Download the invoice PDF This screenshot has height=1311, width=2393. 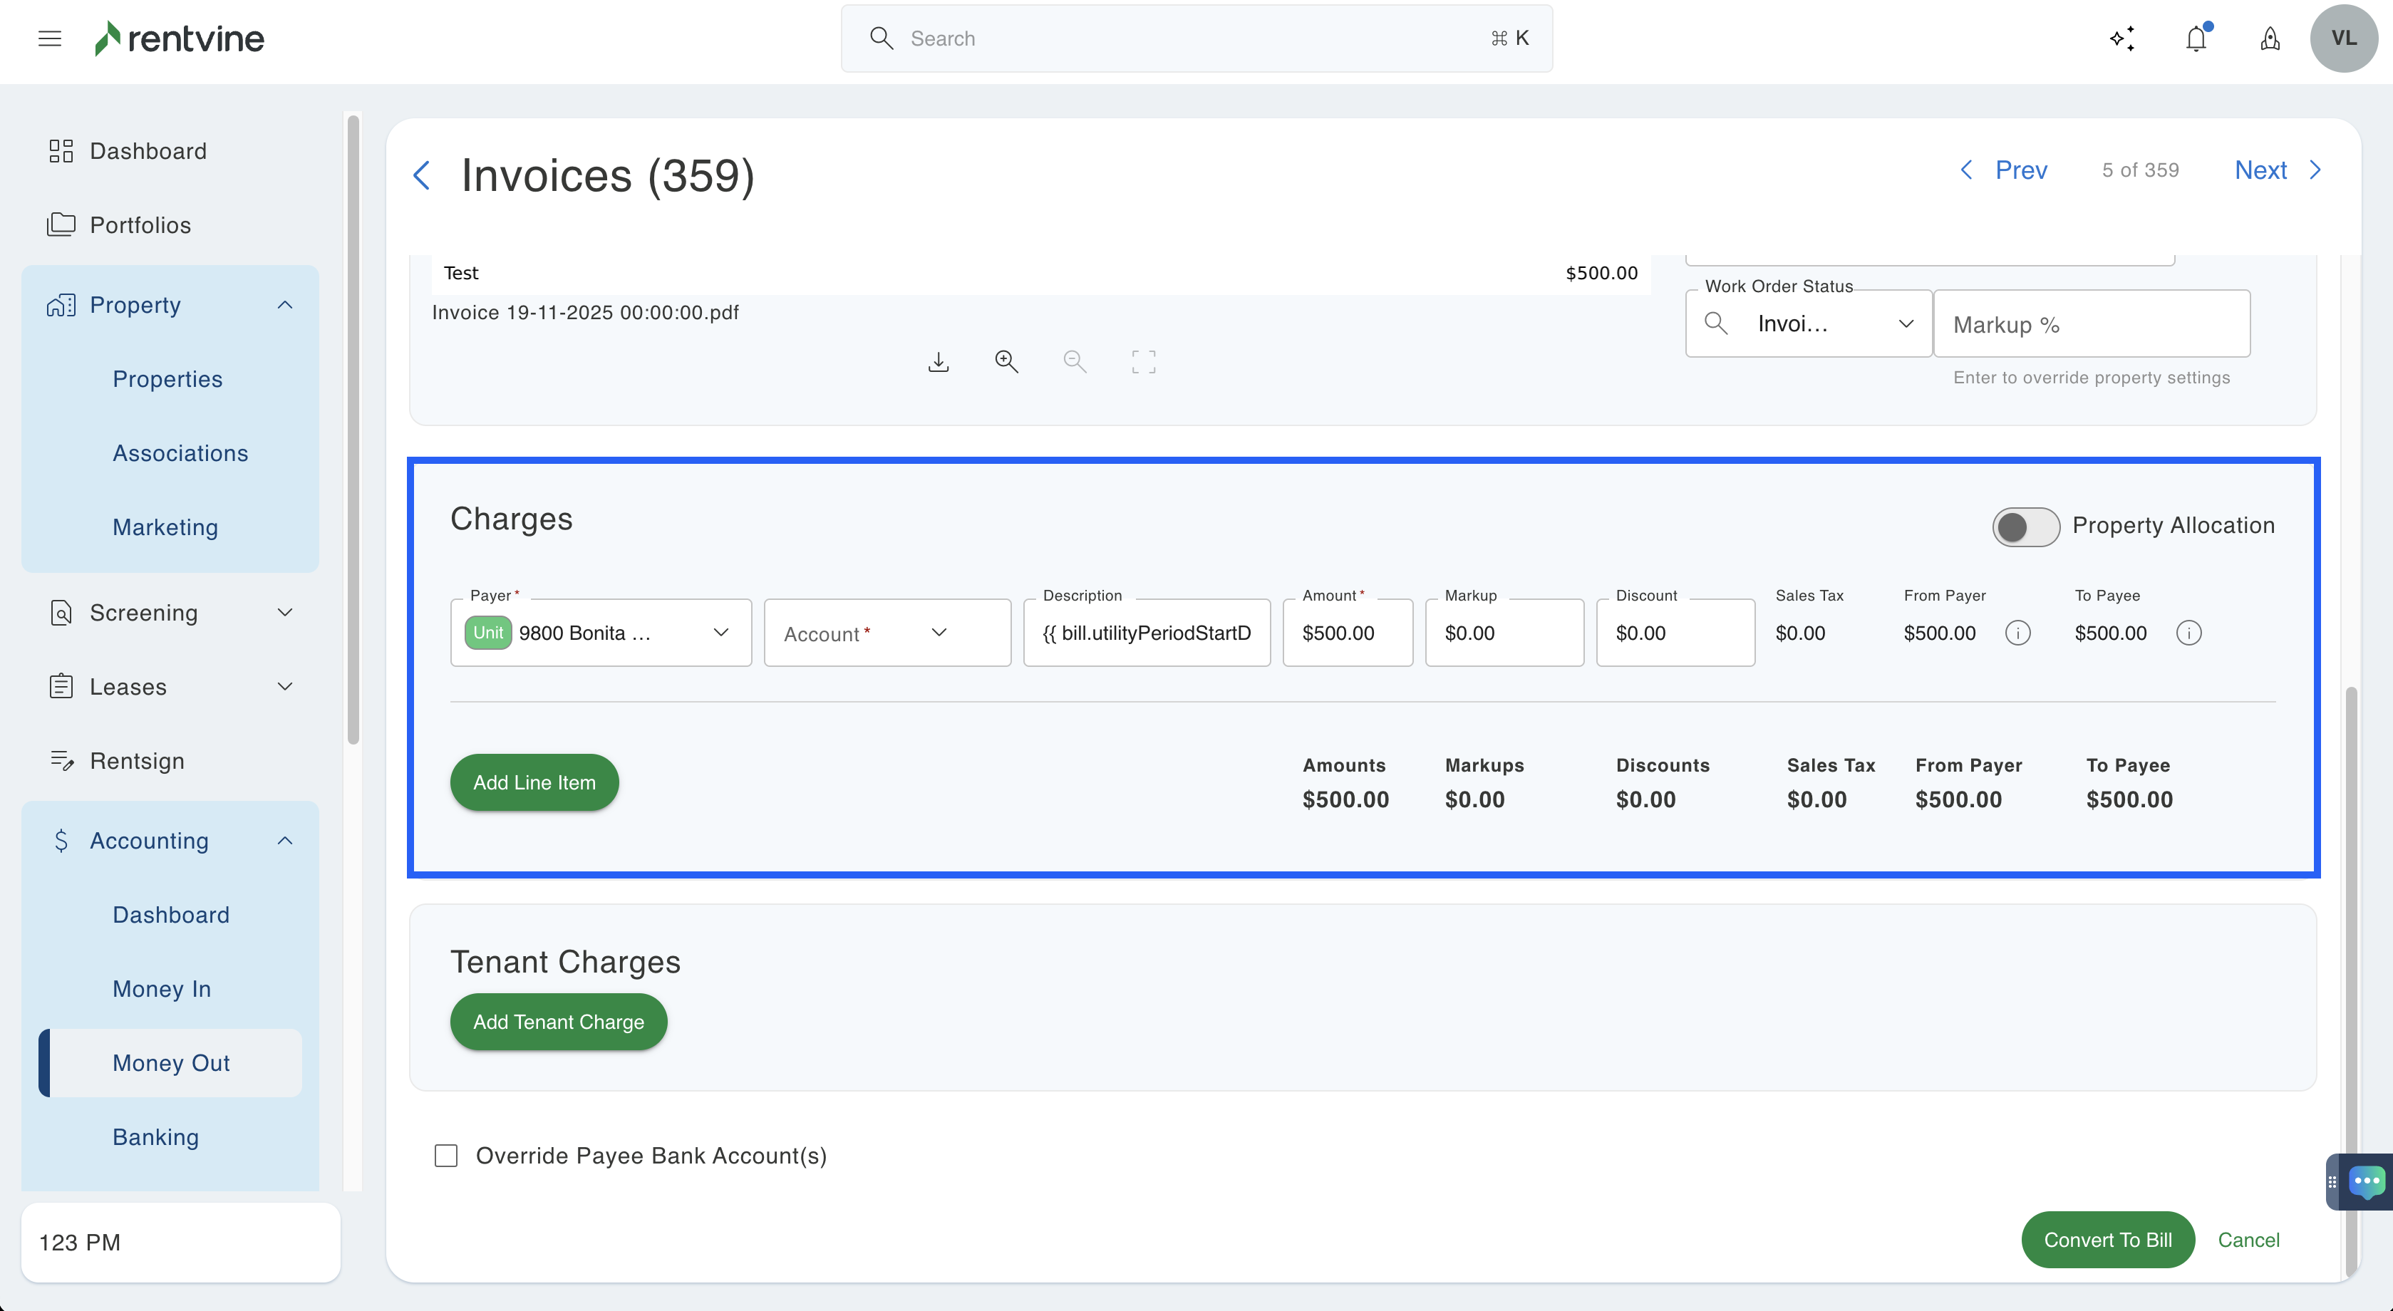pyautogui.click(x=939, y=362)
